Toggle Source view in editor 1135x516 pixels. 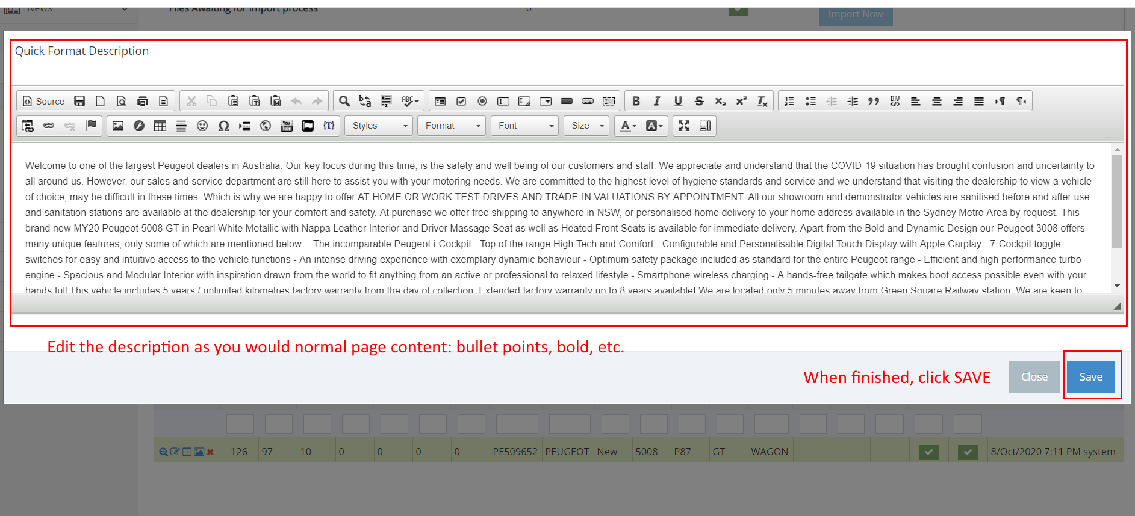(x=43, y=101)
